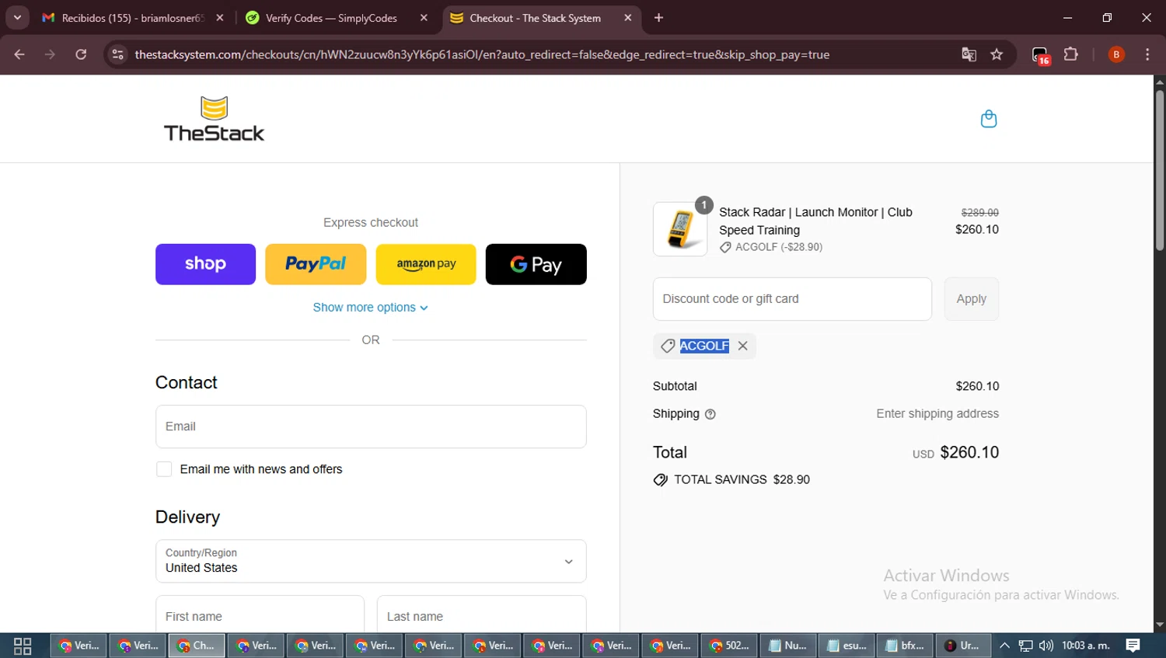Open the Extensions puzzle menu
Viewport: 1166px width, 658px height.
coord(1071,54)
